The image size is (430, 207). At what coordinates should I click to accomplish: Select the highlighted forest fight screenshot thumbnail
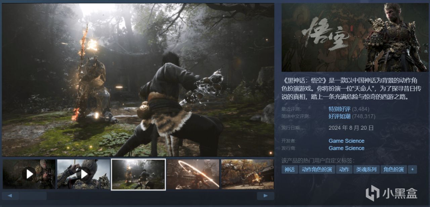[138, 174]
